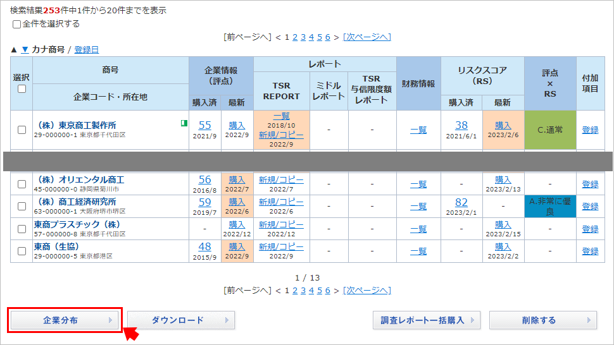Open 財務情報 一覧 for 東京商工製作所
The image size is (614, 345).
418,130
